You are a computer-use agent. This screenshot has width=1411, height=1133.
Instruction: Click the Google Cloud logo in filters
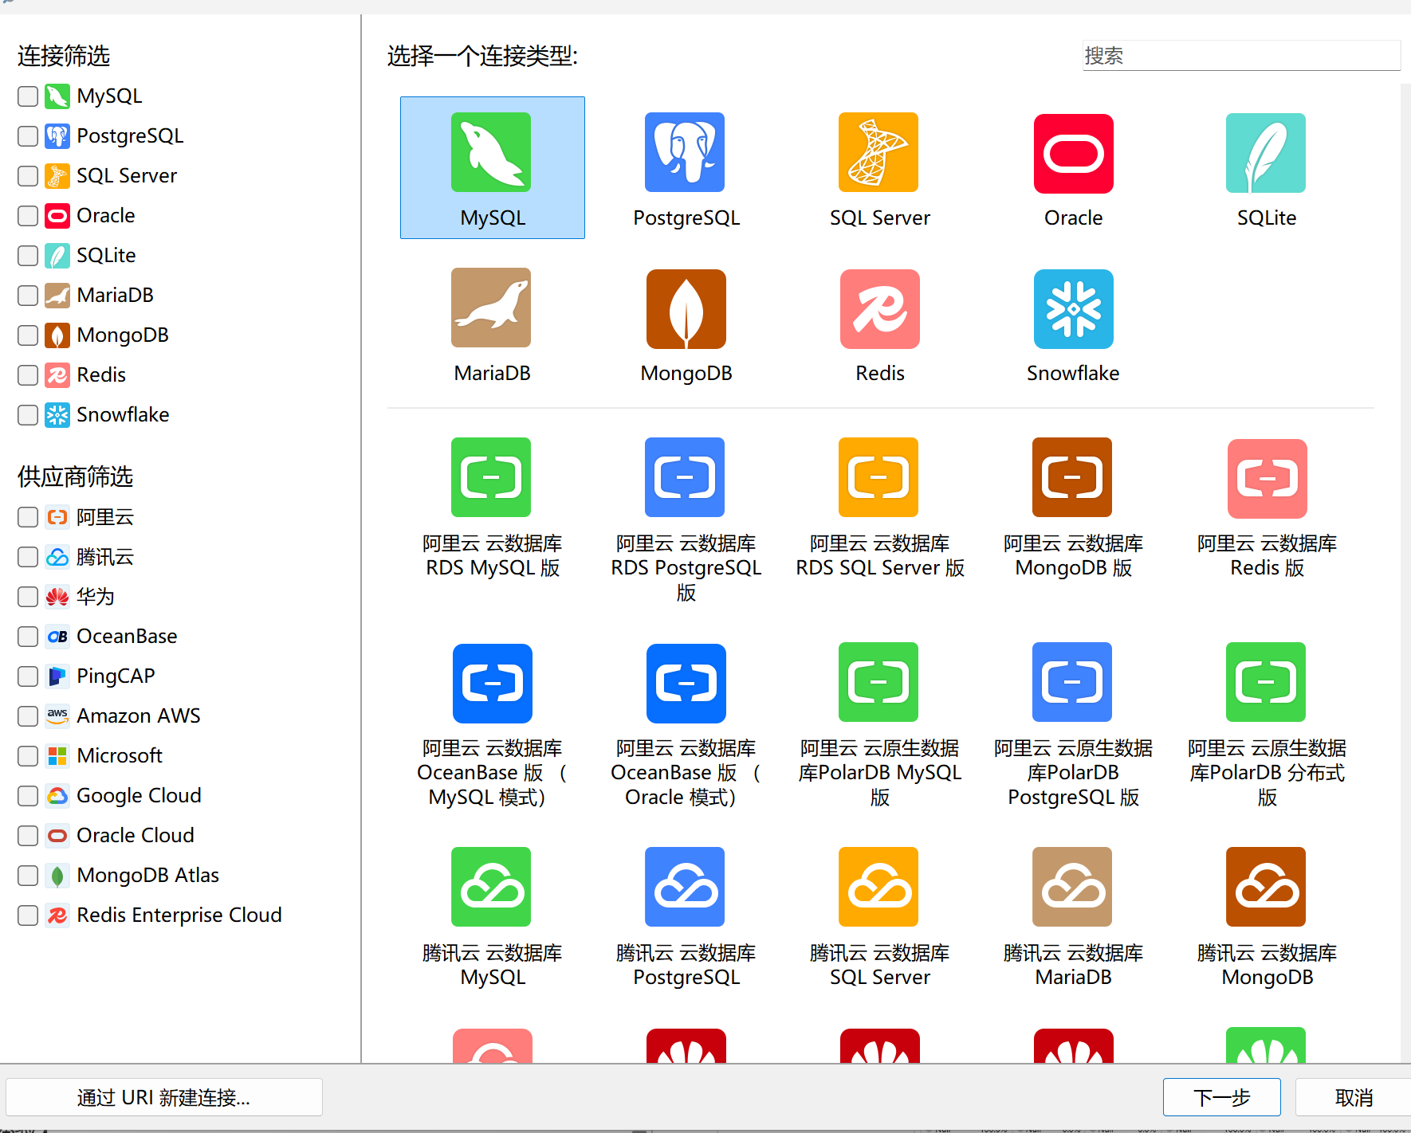pyautogui.click(x=57, y=796)
